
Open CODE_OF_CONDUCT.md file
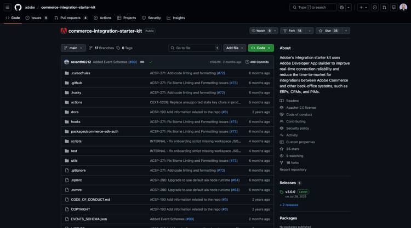point(90,200)
